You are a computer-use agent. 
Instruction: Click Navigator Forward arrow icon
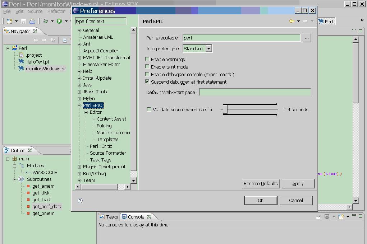tap(44, 40)
